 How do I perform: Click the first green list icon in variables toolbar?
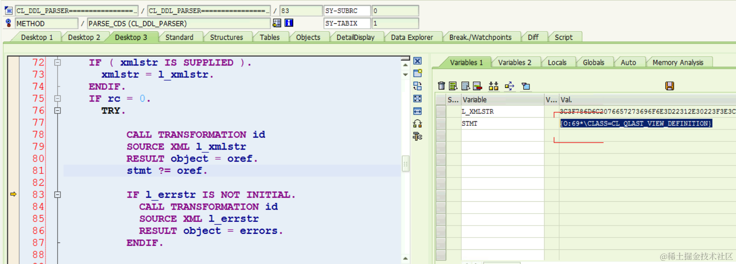coord(453,86)
